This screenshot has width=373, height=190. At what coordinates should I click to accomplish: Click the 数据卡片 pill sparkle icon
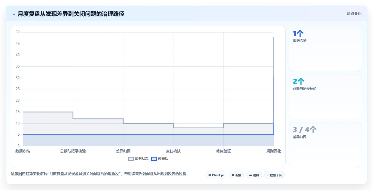pos(268,175)
